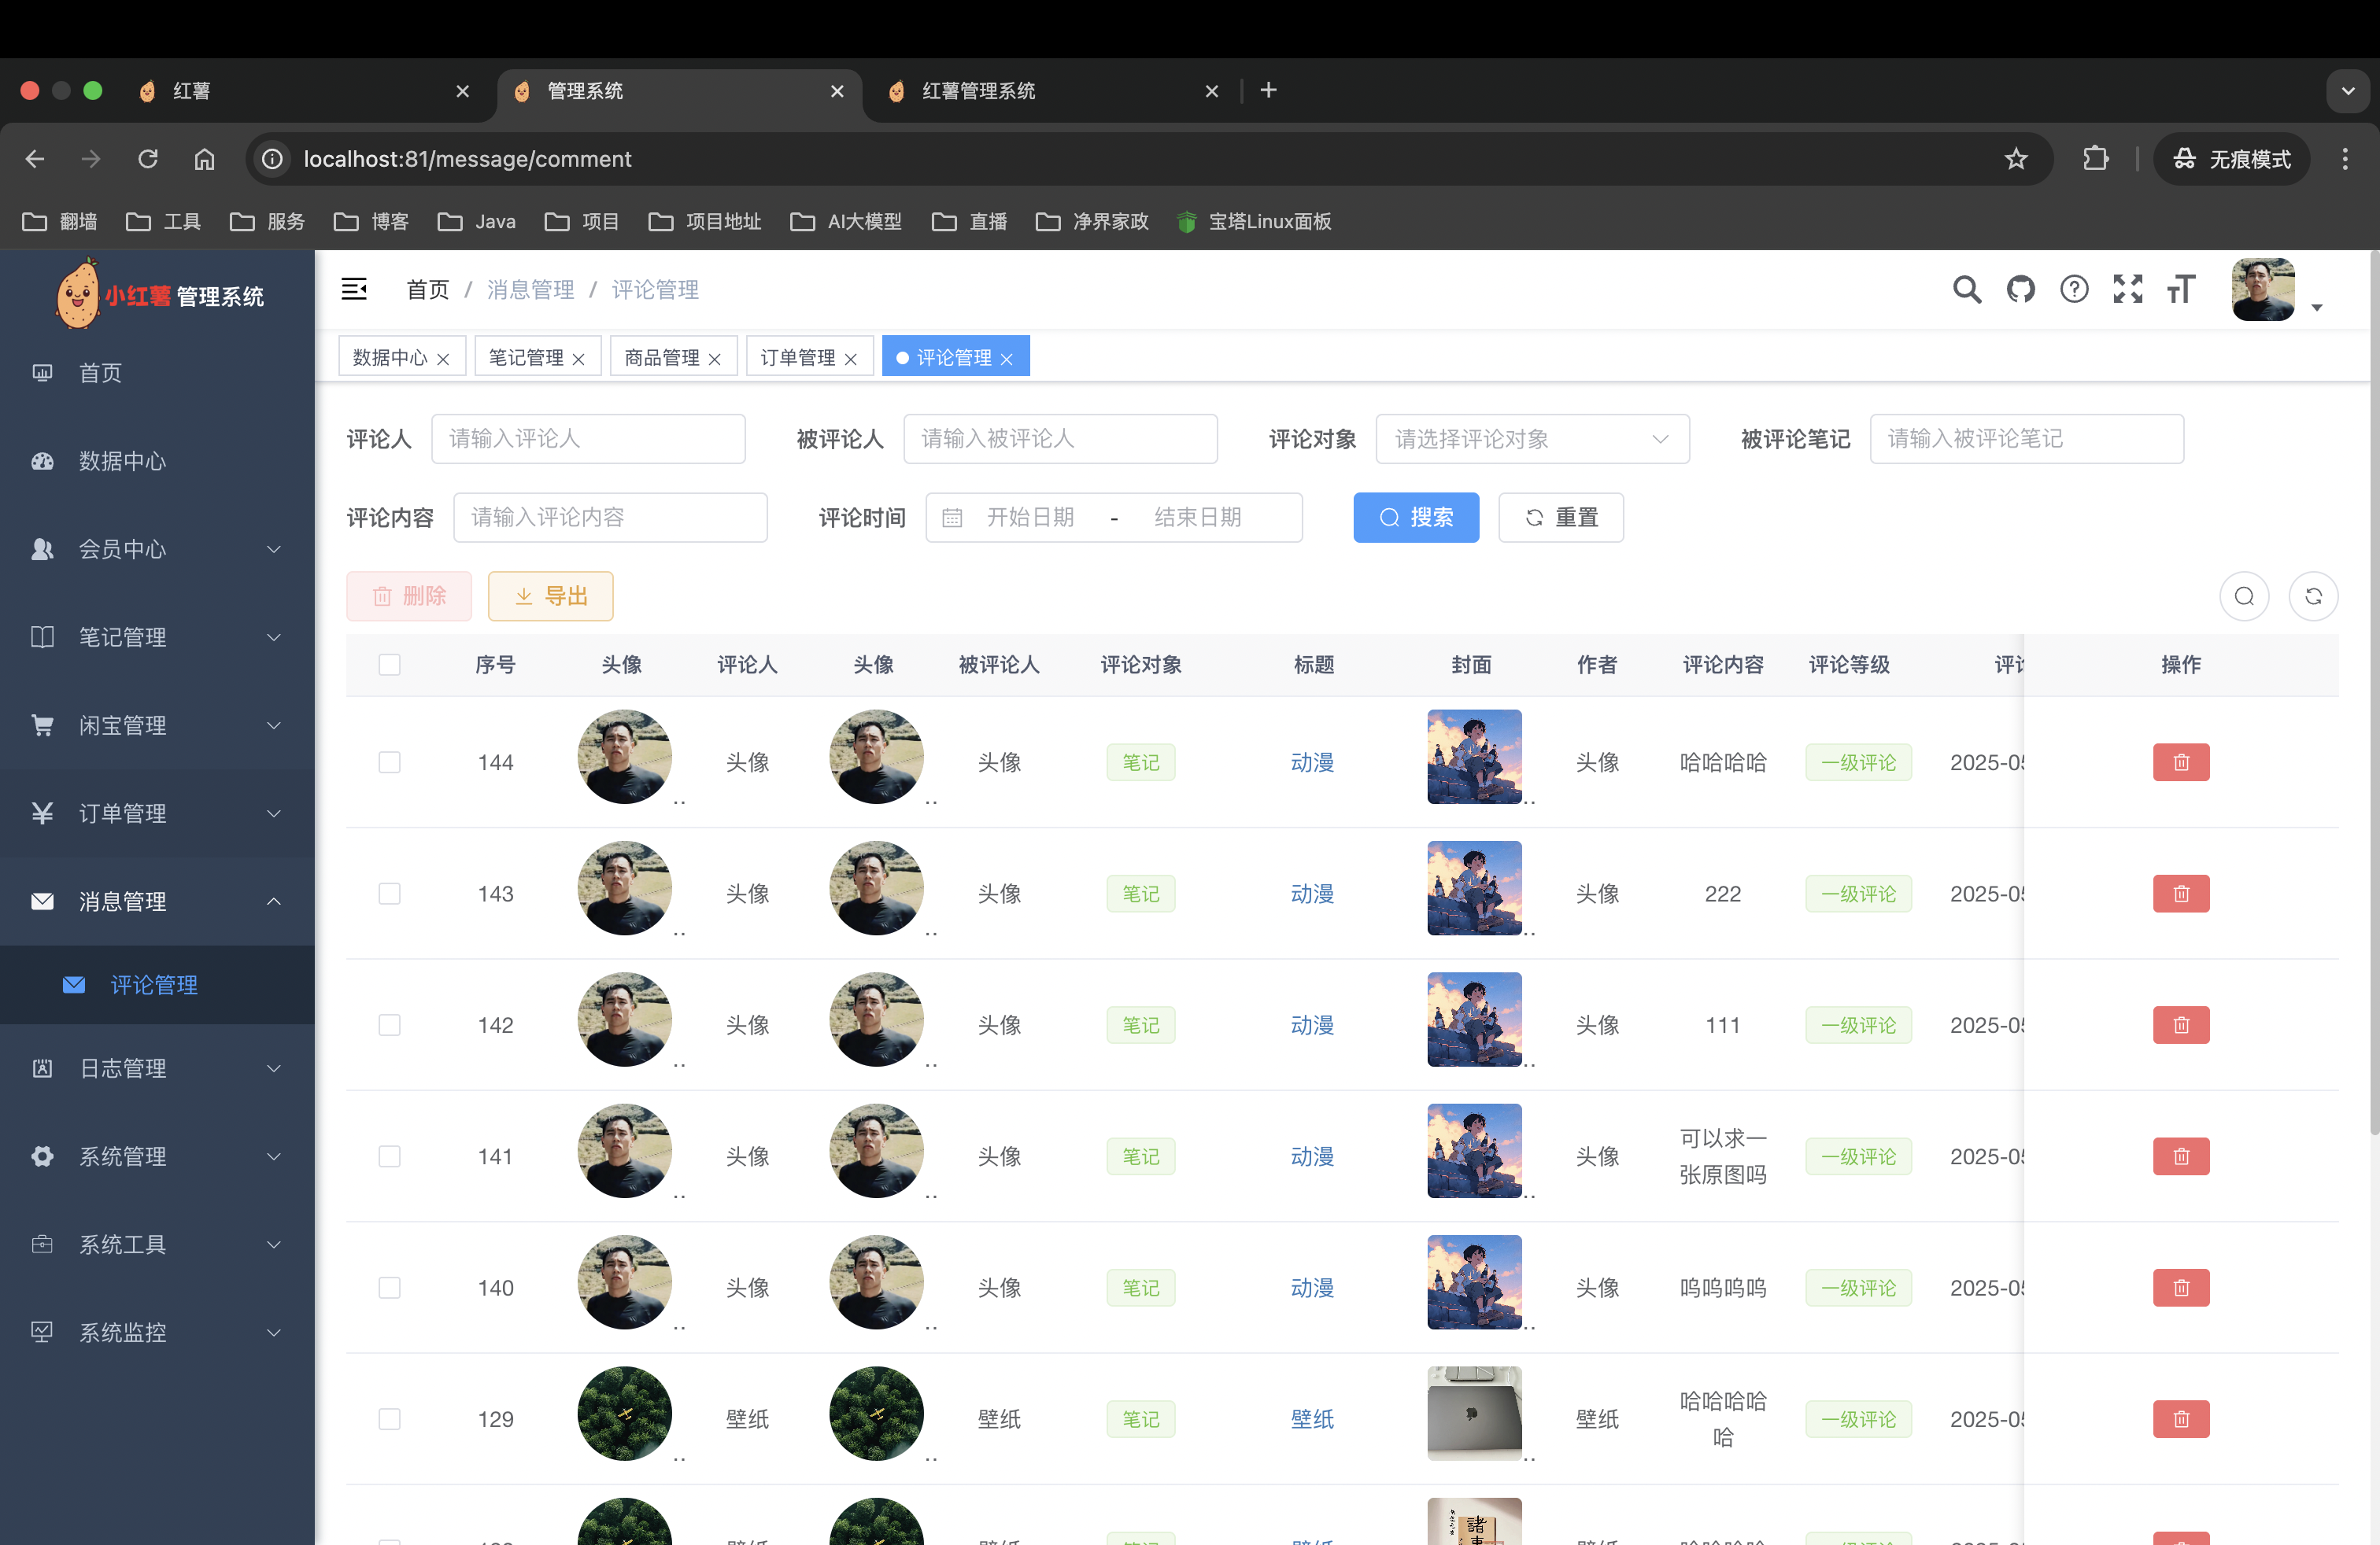The image size is (2380, 1545).
Task: Click the 评论内容 input field
Action: pos(610,518)
